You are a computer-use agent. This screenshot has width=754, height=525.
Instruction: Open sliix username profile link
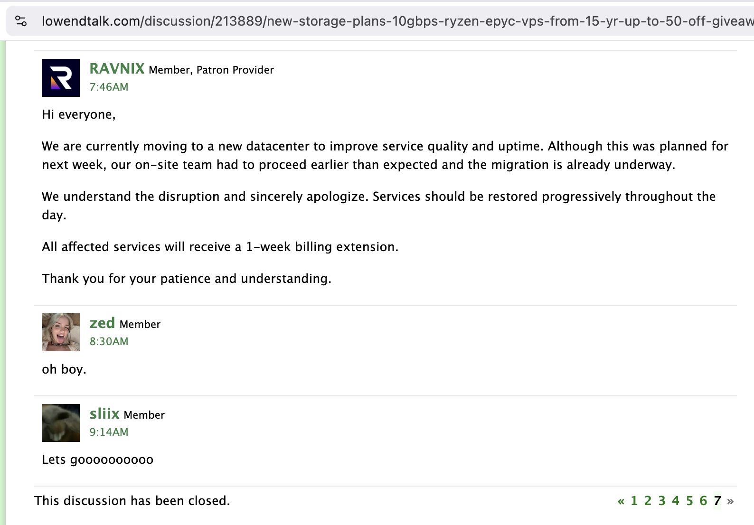click(104, 414)
